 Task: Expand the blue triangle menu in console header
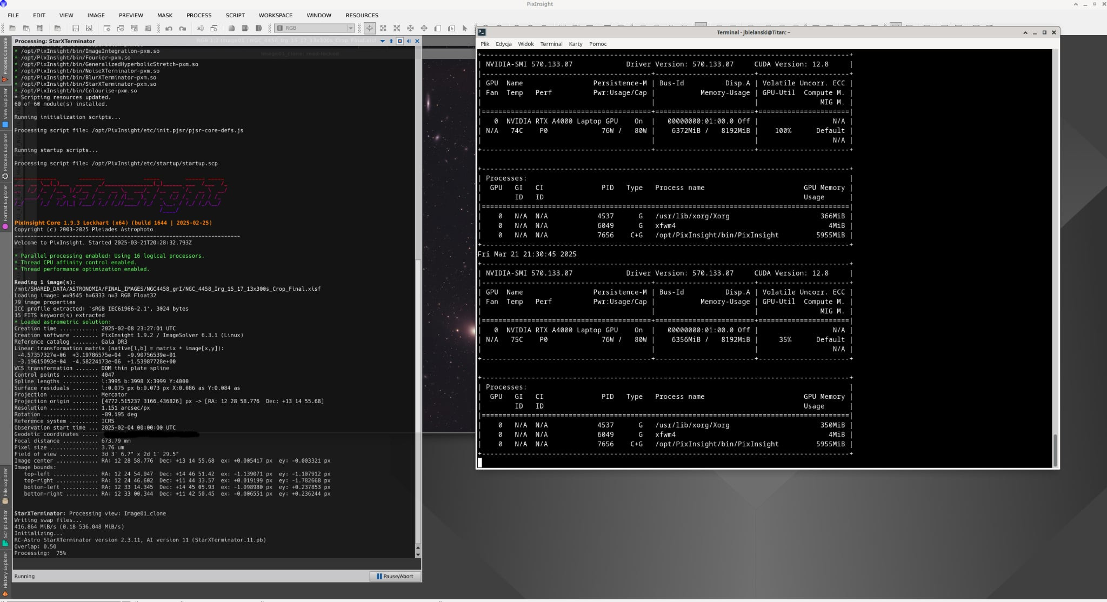click(382, 41)
